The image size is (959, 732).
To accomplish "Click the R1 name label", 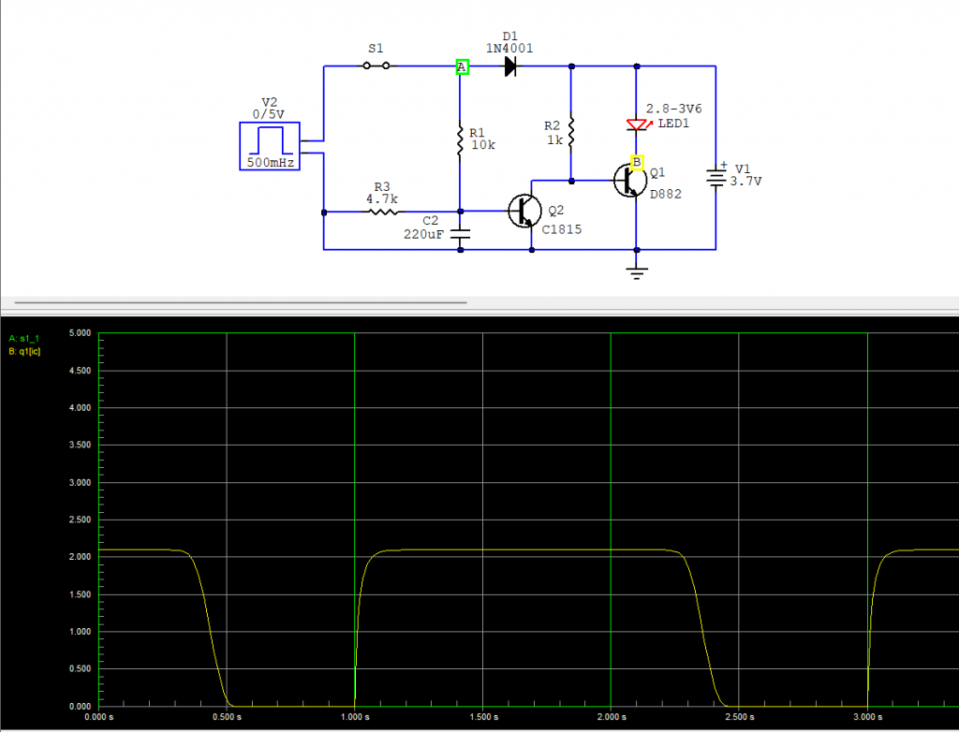I will [477, 133].
